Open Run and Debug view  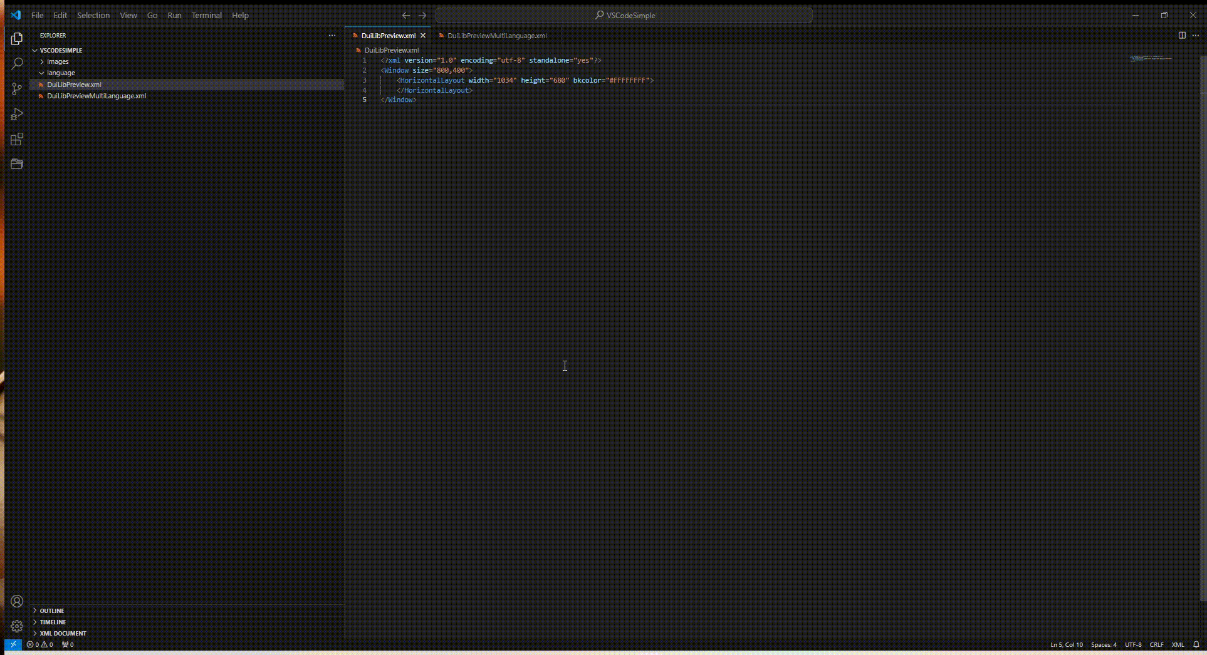pos(16,114)
